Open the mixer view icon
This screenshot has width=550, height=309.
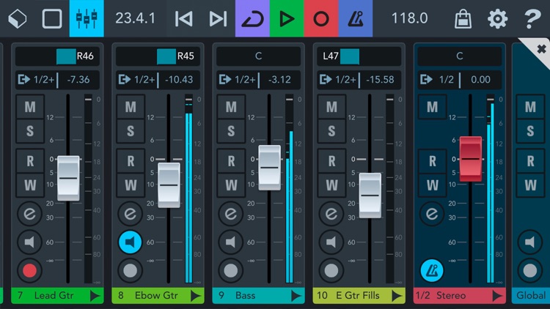(x=87, y=18)
